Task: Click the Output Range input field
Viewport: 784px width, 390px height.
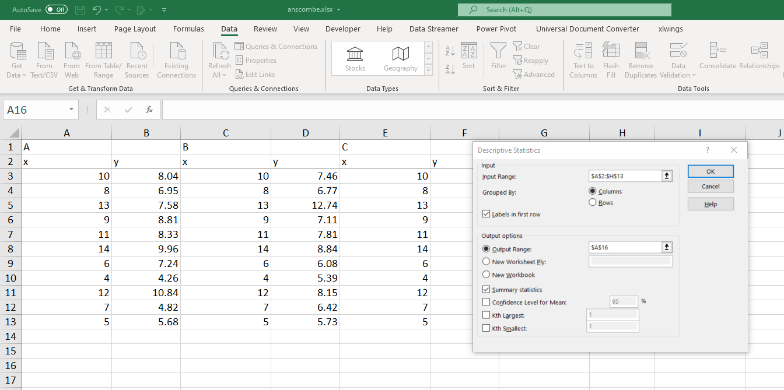Action: [625, 248]
